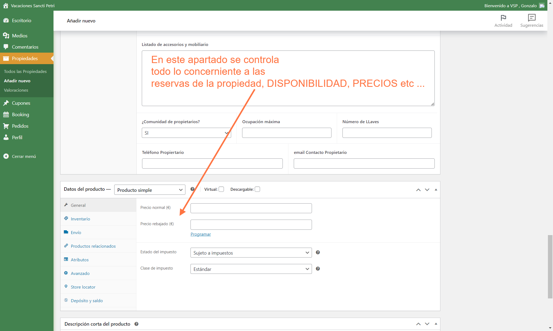Click the Precio normal (€) field
Image resolution: width=553 pixels, height=331 pixels.
pyautogui.click(x=251, y=208)
